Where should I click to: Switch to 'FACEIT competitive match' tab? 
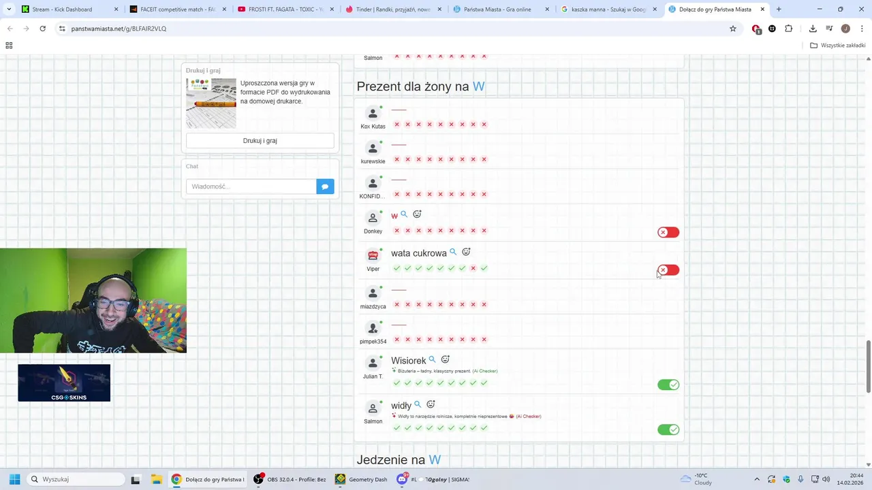coord(178,10)
